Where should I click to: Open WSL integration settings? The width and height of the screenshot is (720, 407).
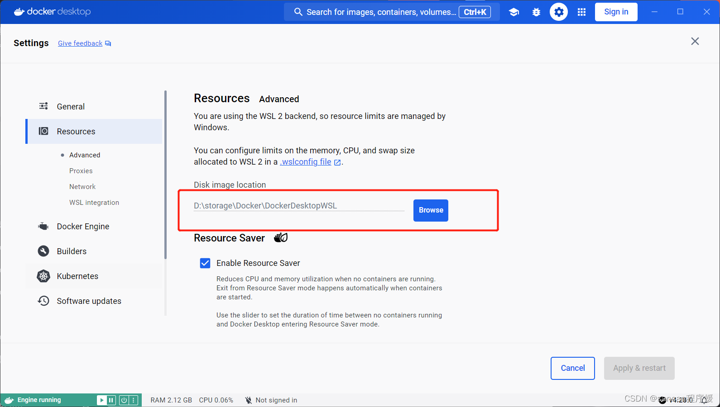(94, 203)
